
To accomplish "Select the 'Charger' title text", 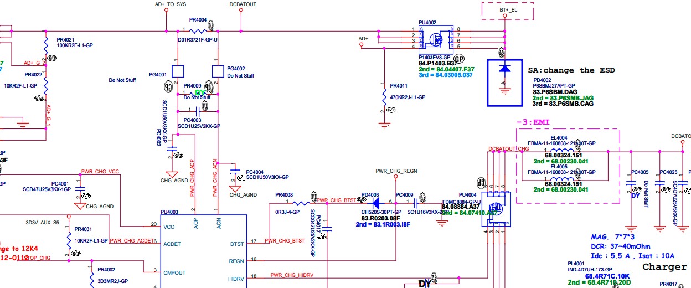I will (664, 266).
